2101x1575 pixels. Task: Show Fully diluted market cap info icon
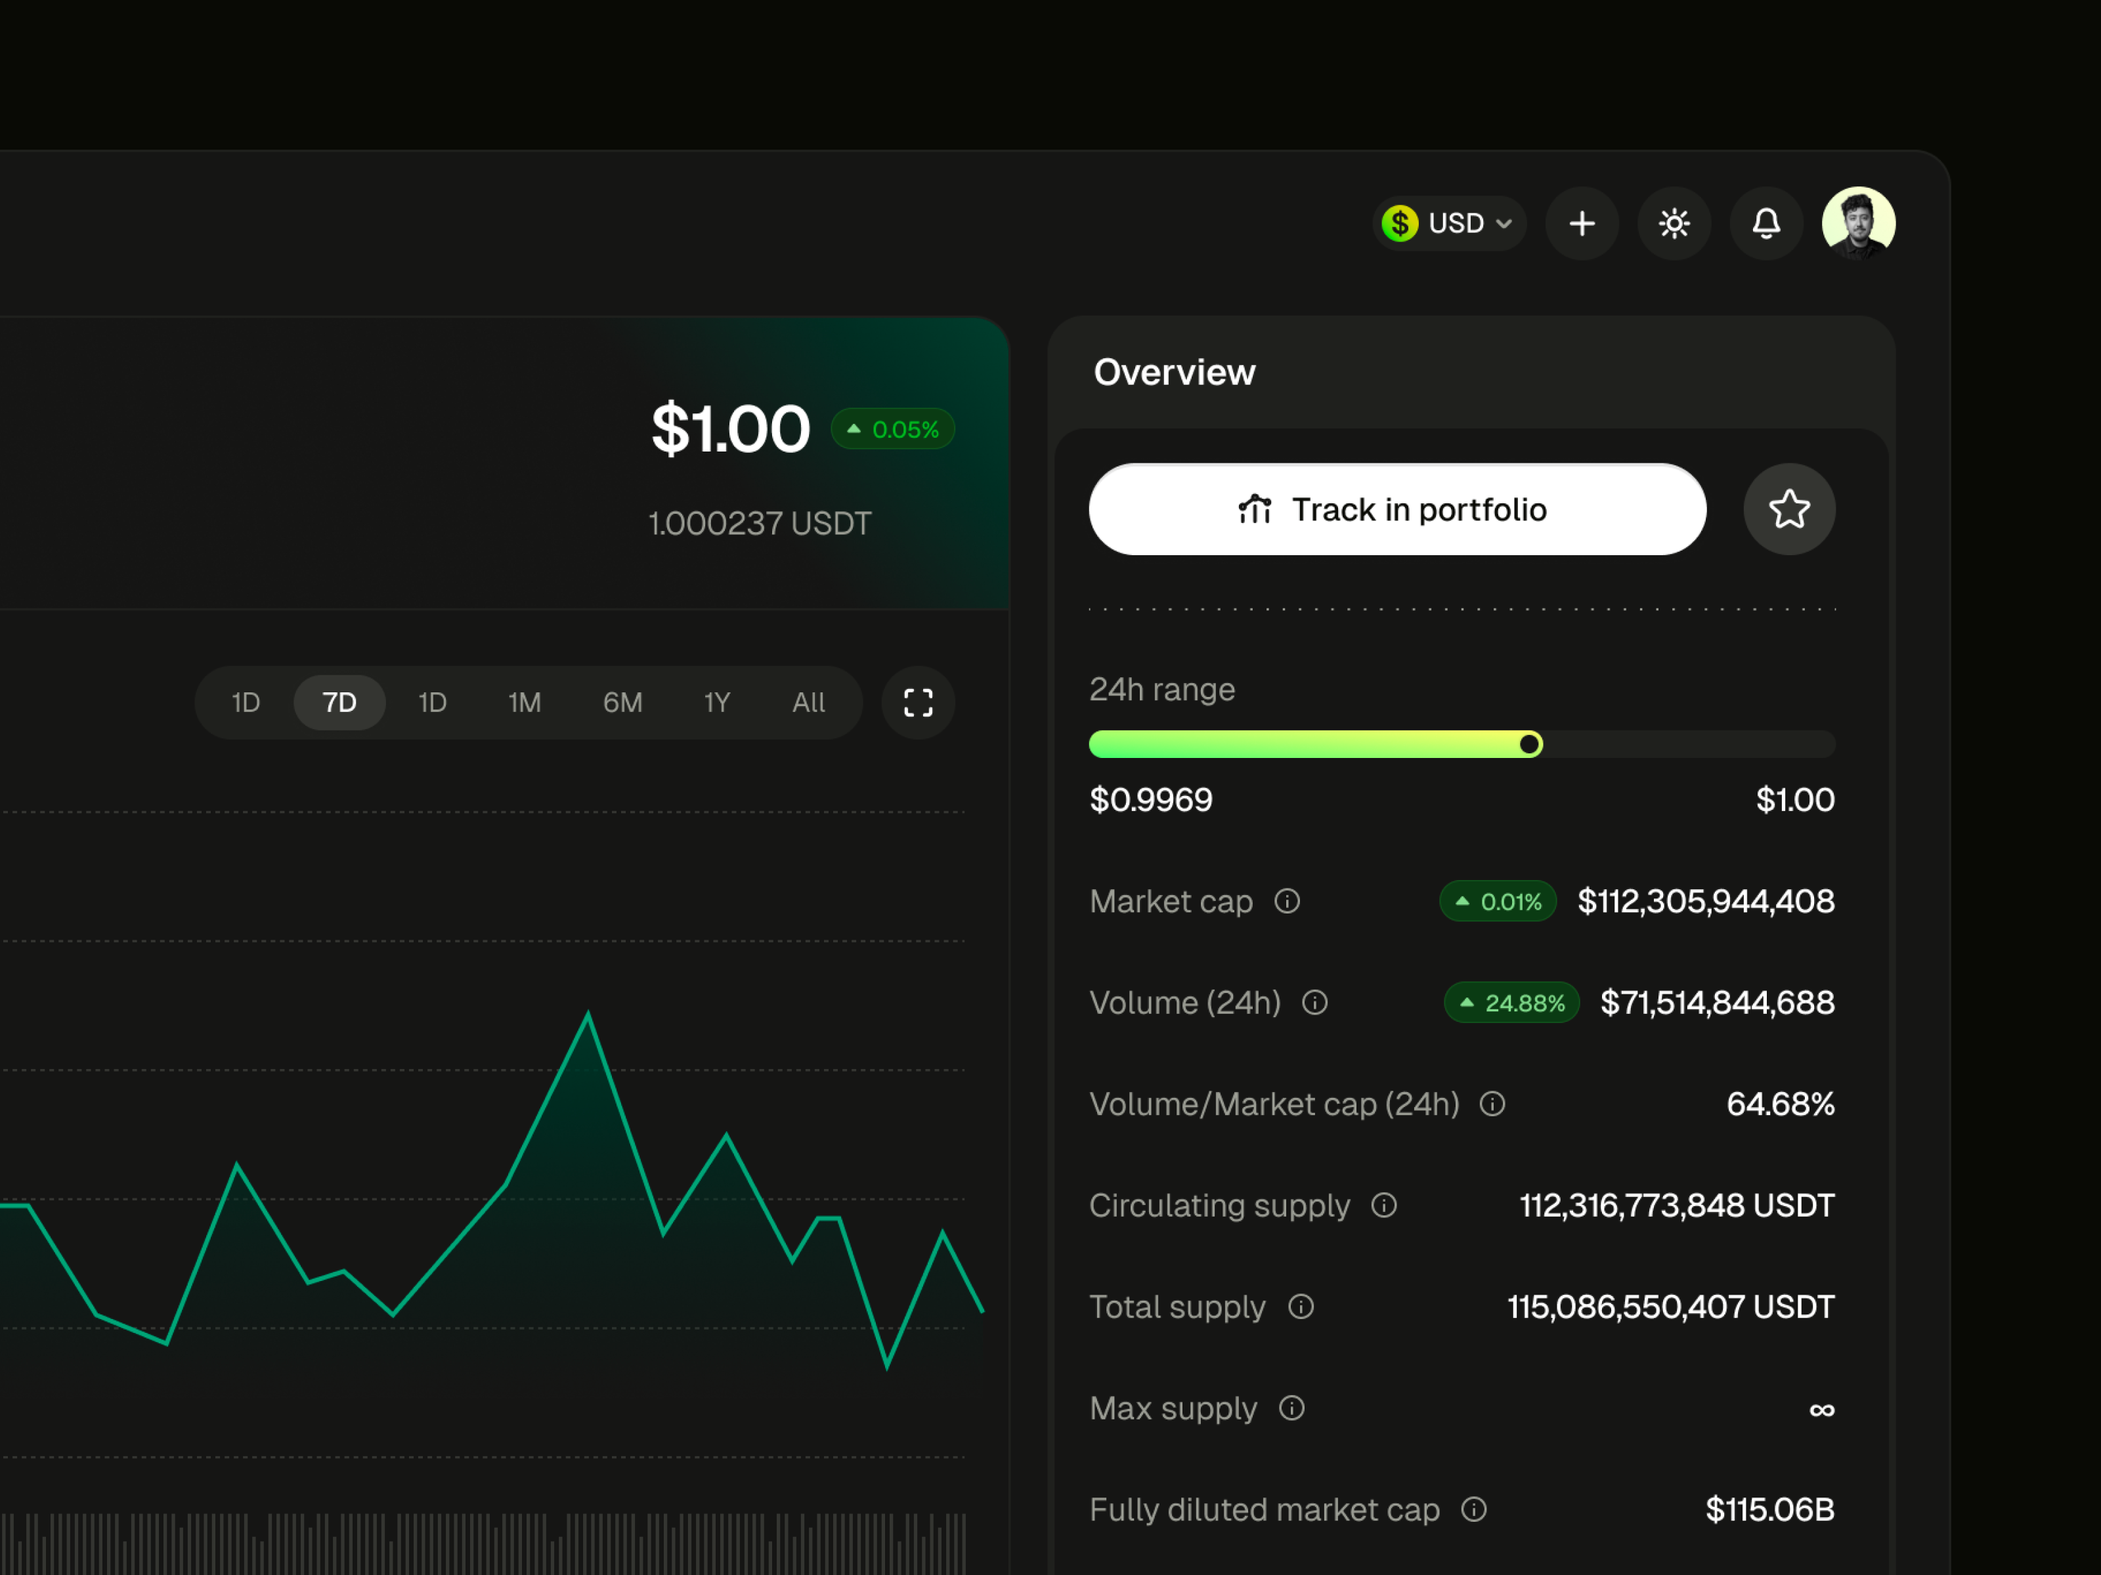pyautogui.click(x=1473, y=1509)
